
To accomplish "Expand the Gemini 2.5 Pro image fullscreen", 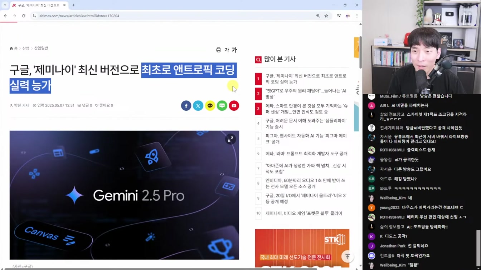I will click(230, 139).
